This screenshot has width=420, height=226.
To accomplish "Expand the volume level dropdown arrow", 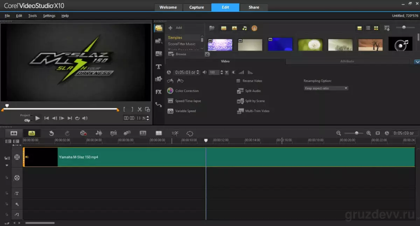I will coord(226,73).
